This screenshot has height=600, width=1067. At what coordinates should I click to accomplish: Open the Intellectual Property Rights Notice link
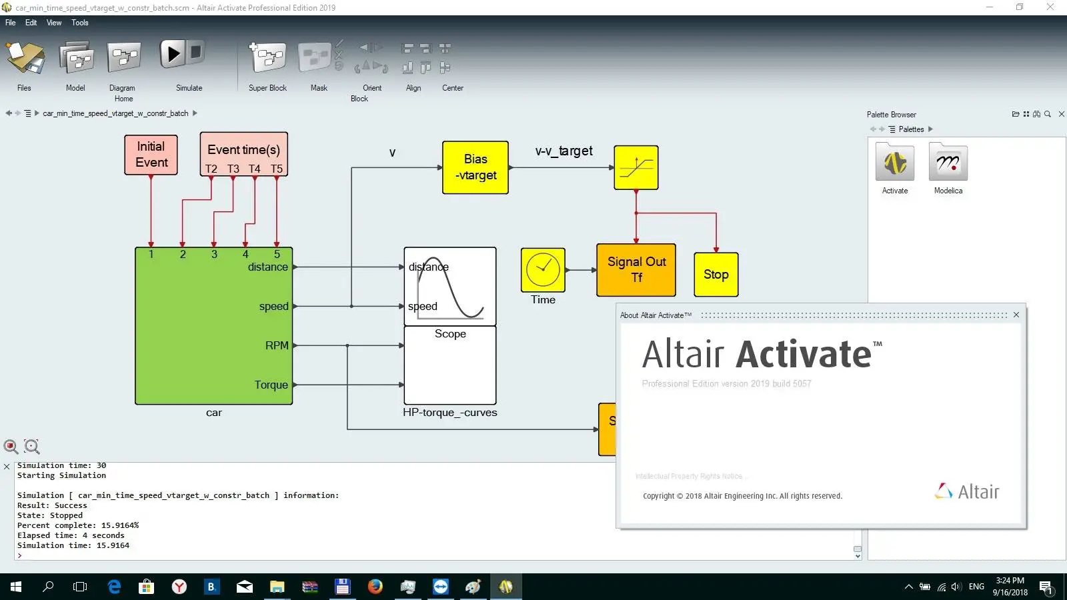click(x=692, y=476)
